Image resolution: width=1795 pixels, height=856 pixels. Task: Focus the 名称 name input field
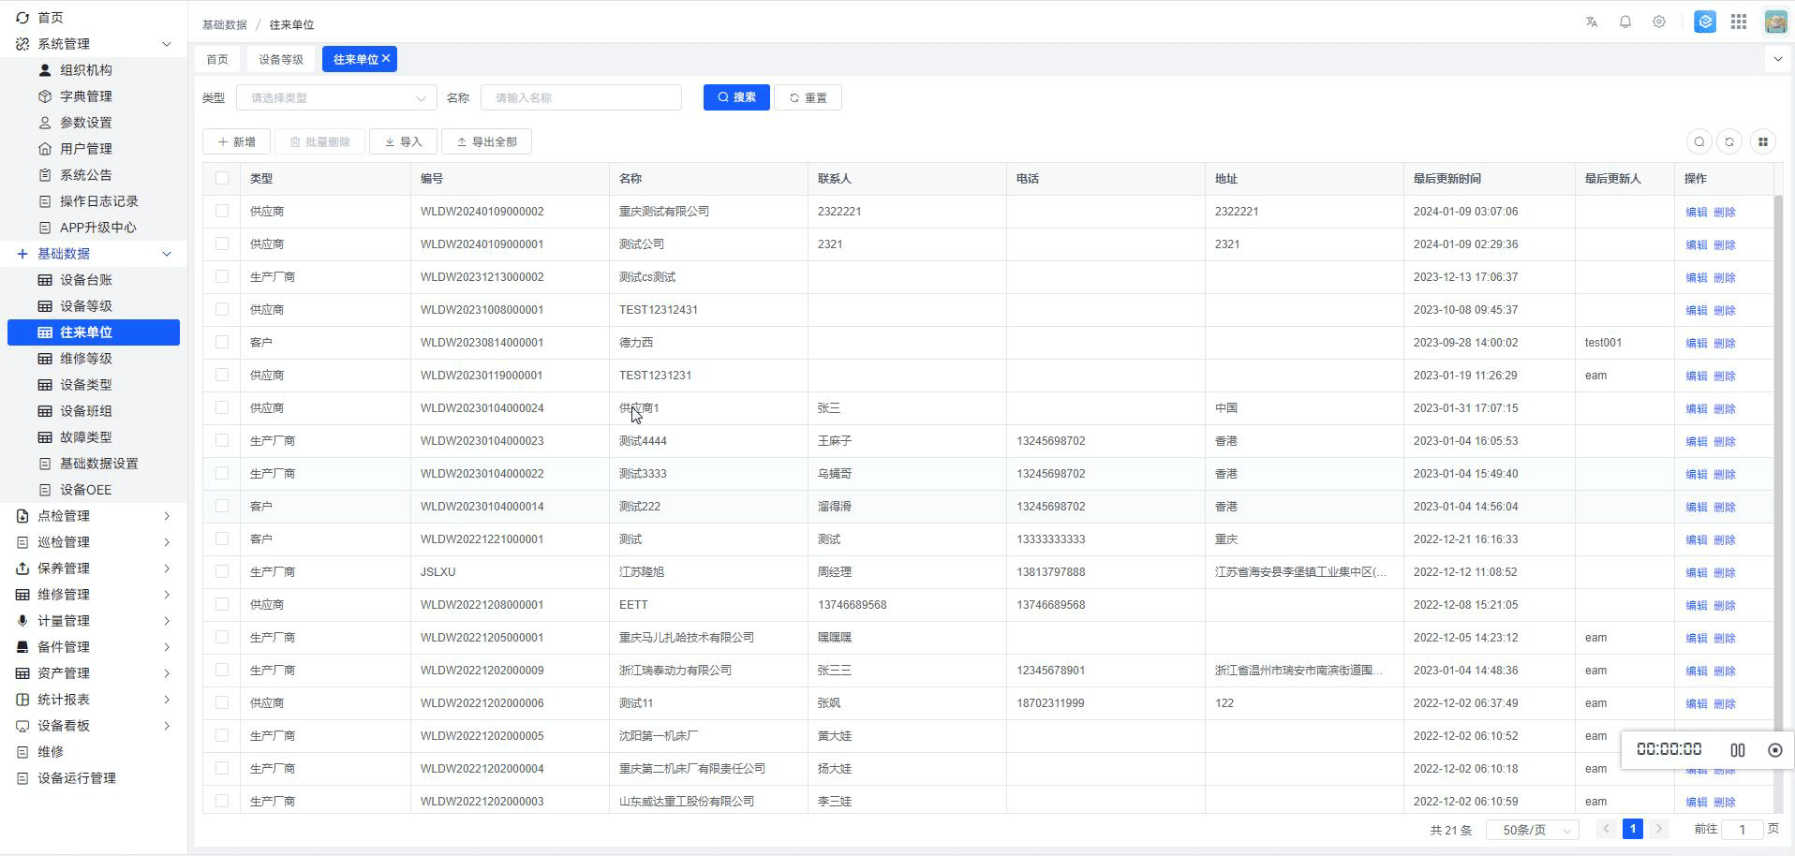click(581, 97)
